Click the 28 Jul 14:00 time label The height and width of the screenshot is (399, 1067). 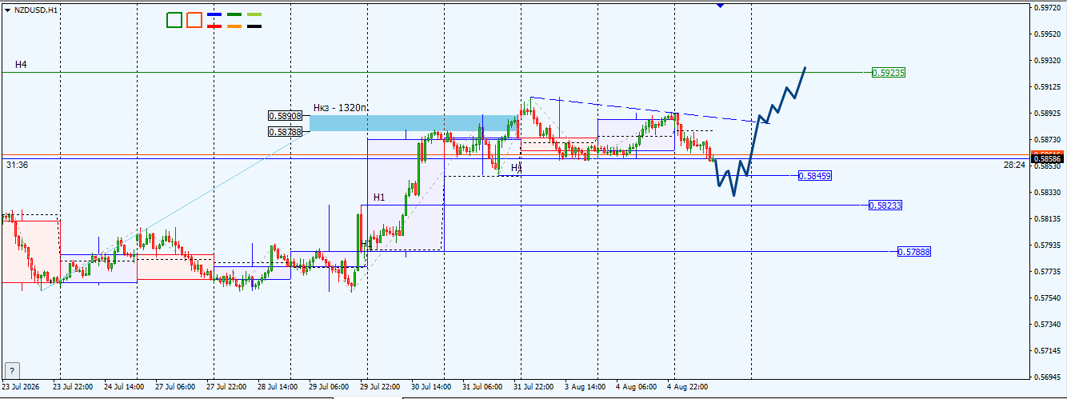pyautogui.click(x=278, y=386)
